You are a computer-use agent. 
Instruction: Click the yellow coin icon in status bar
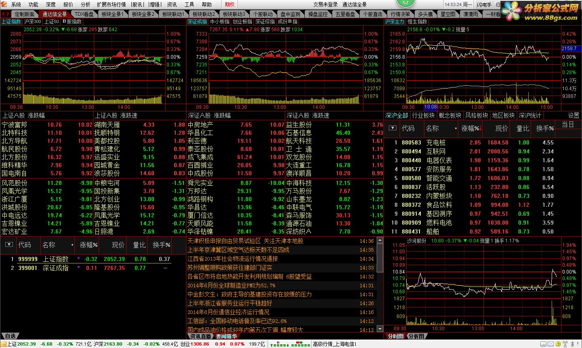(558, 344)
